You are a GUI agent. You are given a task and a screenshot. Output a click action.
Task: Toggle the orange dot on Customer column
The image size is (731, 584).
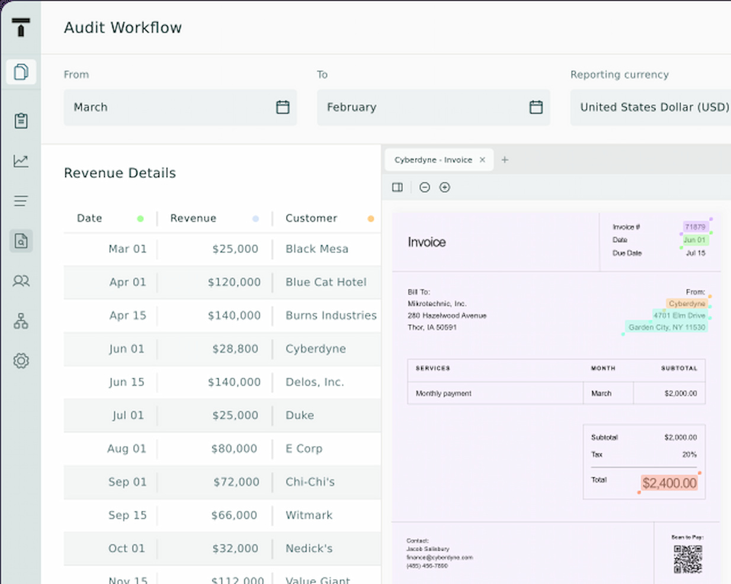[x=371, y=218]
